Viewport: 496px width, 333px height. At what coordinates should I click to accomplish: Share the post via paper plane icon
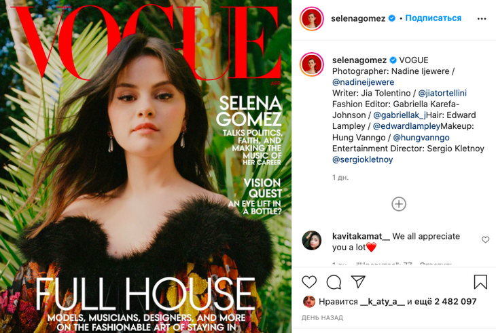click(x=358, y=281)
